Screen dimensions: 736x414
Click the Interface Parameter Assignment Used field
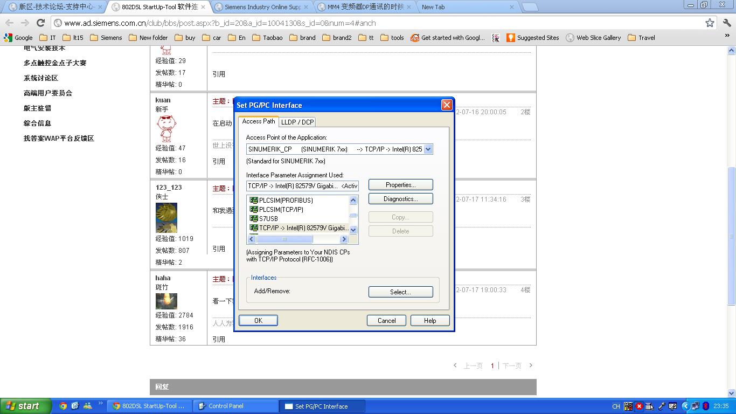tap(302, 186)
